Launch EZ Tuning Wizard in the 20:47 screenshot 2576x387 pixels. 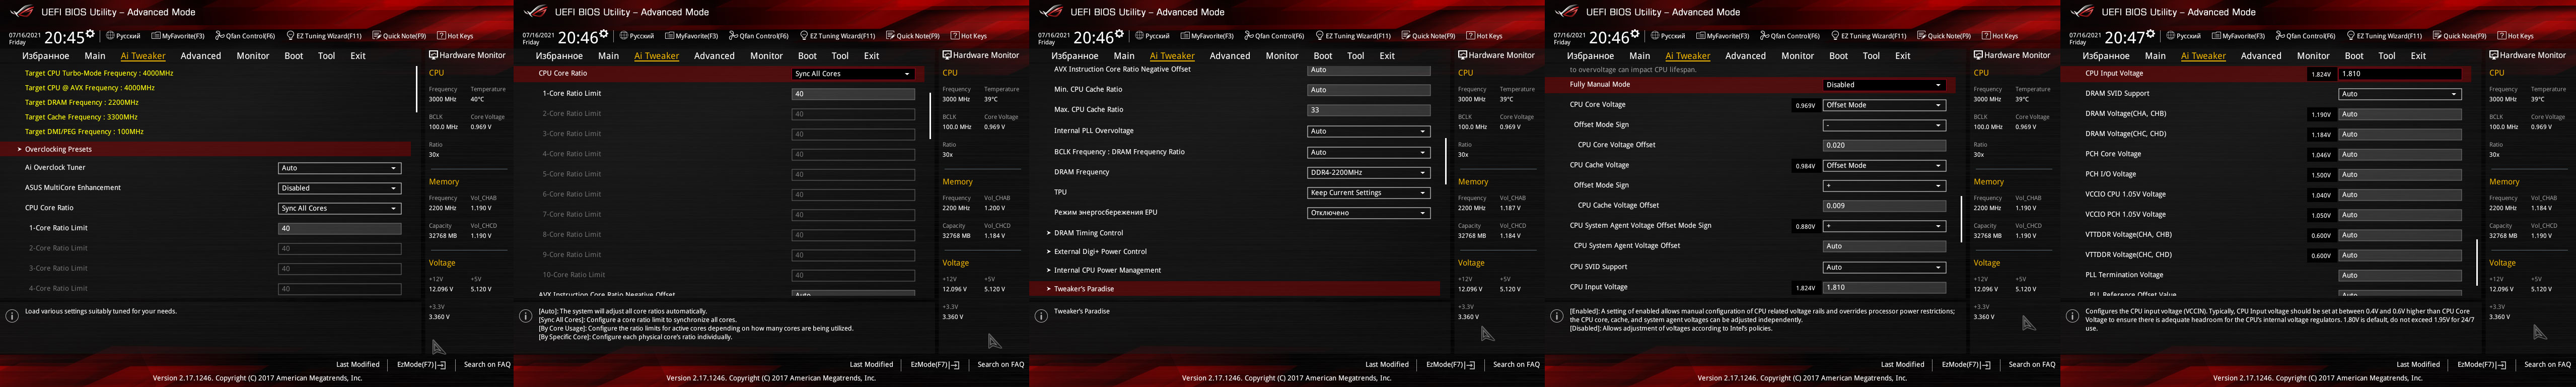[x=2384, y=36]
